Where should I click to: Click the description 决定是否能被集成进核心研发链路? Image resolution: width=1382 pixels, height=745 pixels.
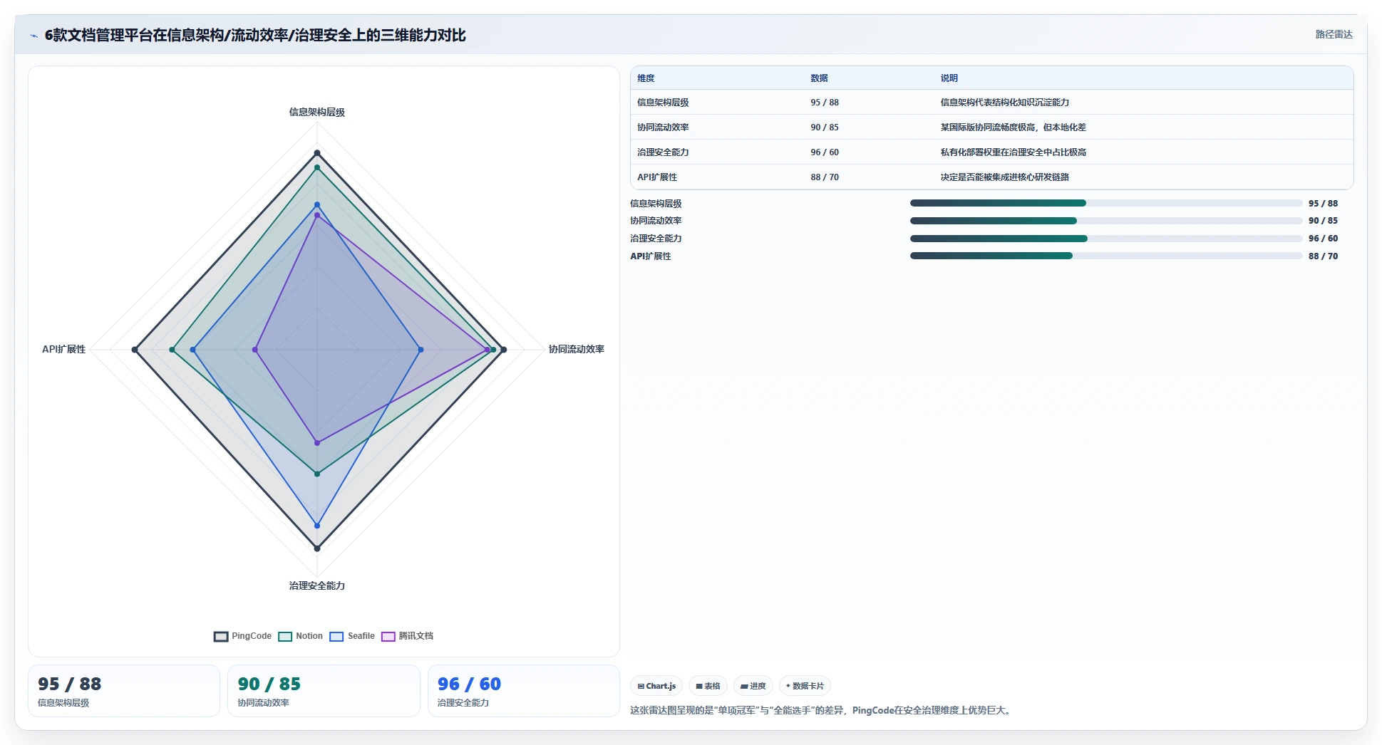pyautogui.click(x=1004, y=177)
